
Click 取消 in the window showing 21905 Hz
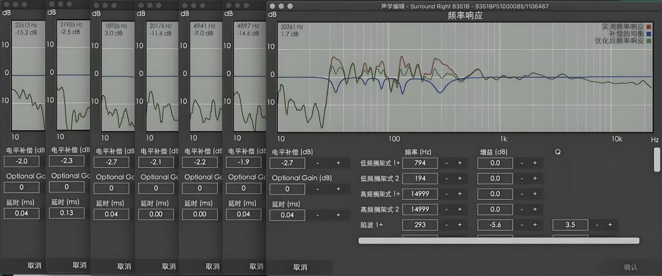[80, 266]
